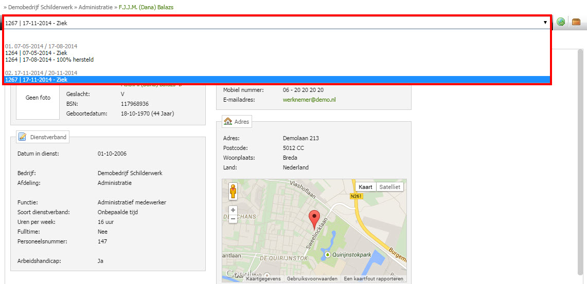Click Personeelsnummer value 147
This screenshot has height=284, width=587.
click(x=102, y=241)
